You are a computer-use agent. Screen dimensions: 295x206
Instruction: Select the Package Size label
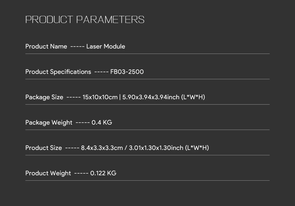44,97
